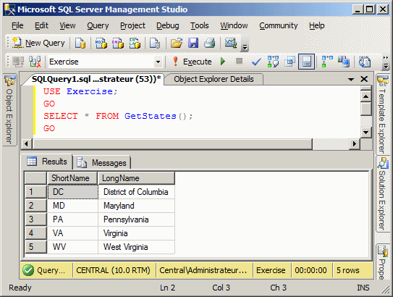Click the Execute button
This screenshot has height=297, width=393.
[x=193, y=62]
